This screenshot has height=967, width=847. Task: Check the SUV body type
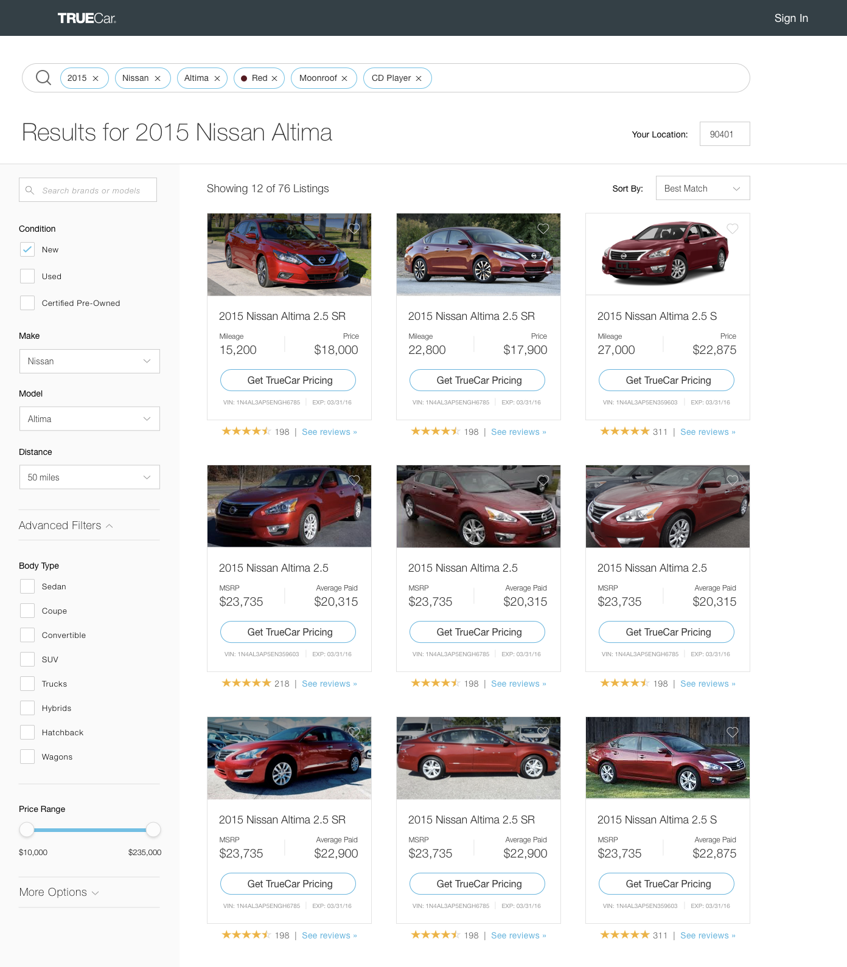[x=27, y=659]
